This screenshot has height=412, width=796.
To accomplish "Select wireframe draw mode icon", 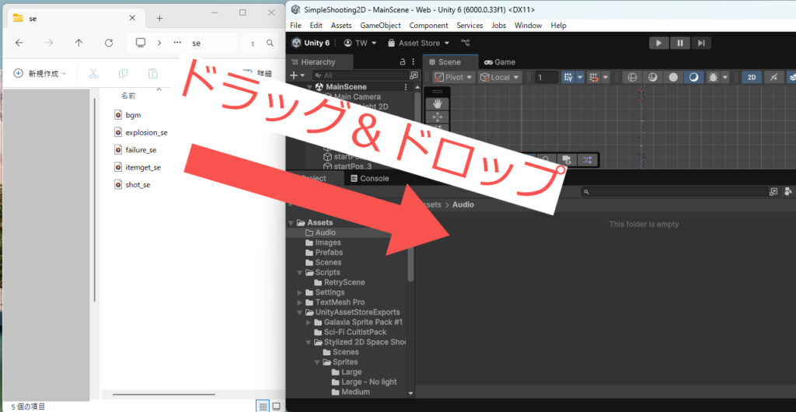I will [x=632, y=77].
